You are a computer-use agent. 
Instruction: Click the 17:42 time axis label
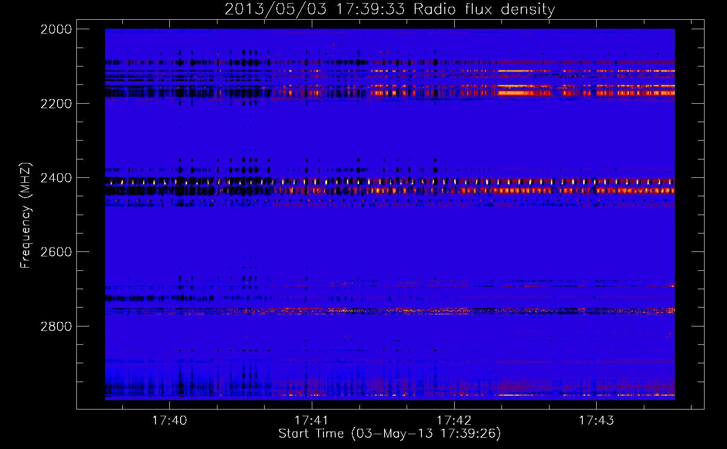point(454,421)
